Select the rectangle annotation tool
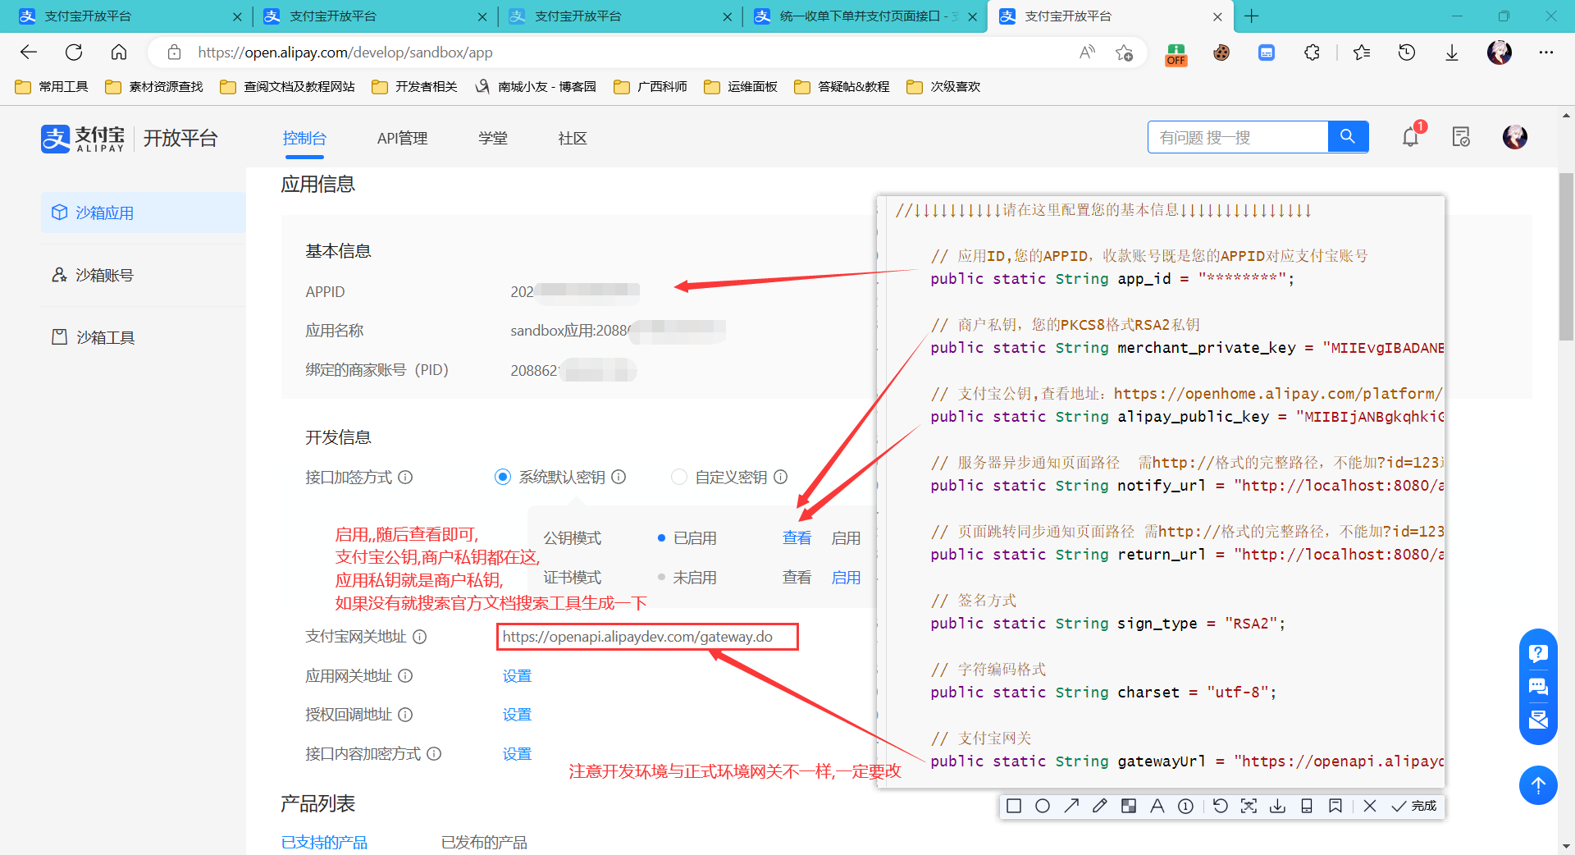Viewport: 1575px width, 855px height. click(1014, 806)
